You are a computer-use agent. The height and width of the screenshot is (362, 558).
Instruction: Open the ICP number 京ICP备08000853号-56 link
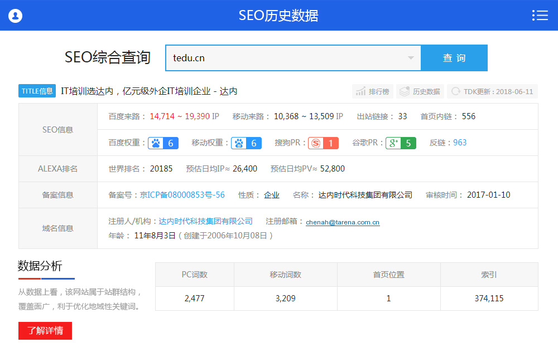[182, 195]
